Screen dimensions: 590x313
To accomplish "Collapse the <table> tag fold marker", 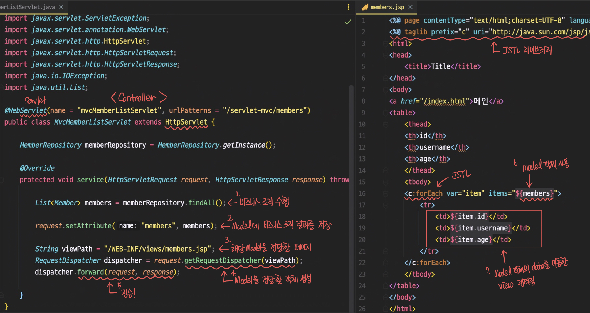I will point(386,113).
